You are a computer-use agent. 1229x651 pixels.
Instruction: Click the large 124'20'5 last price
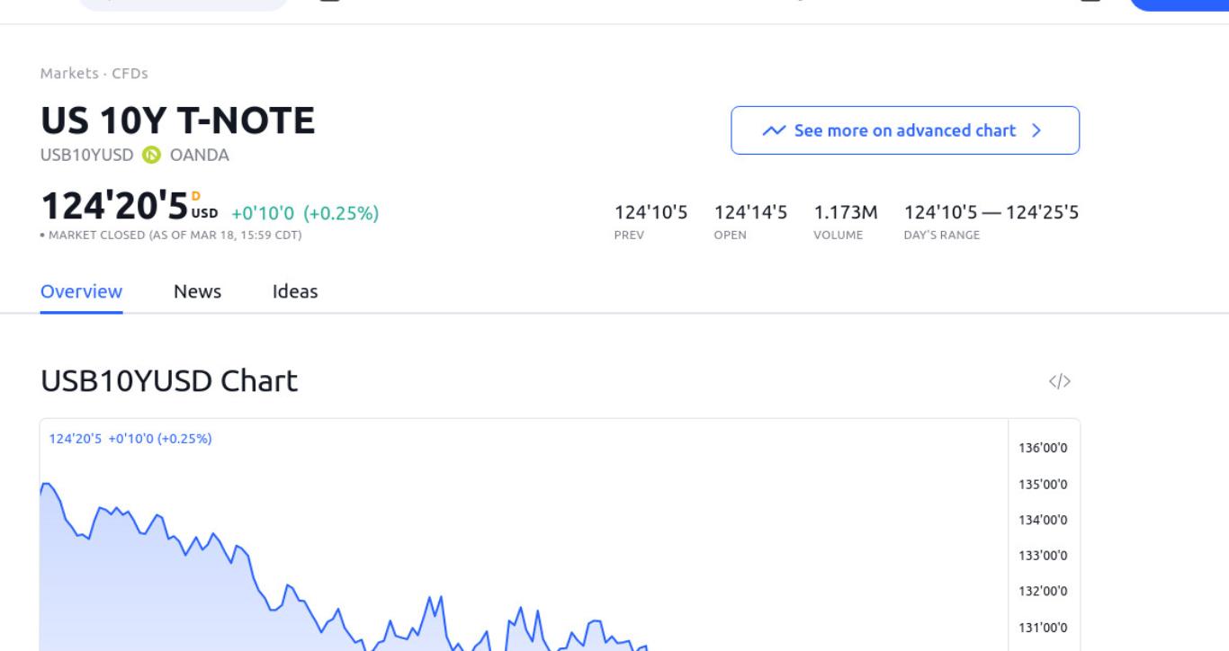tap(114, 206)
